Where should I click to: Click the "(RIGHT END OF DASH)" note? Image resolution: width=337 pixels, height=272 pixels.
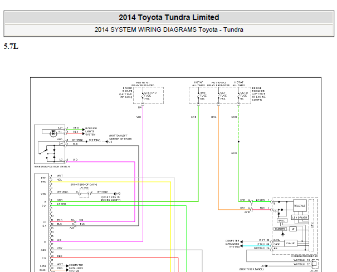pyautogui.click(x=84, y=185)
